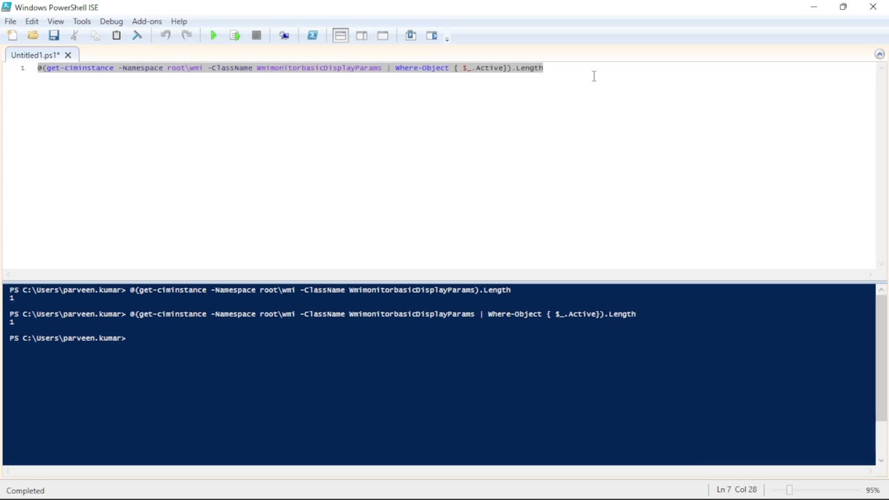This screenshot has width=889, height=500.
Task: Save the current script
Action: pyautogui.click(x=53, y=35)
